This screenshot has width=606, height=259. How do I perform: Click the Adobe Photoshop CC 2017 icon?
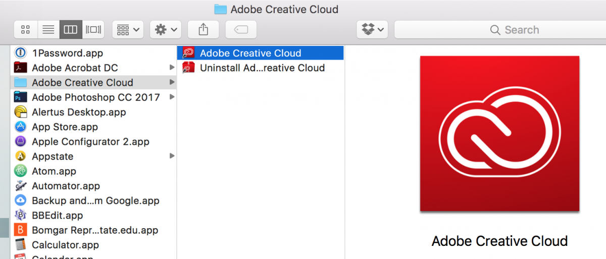pos(21,97)
